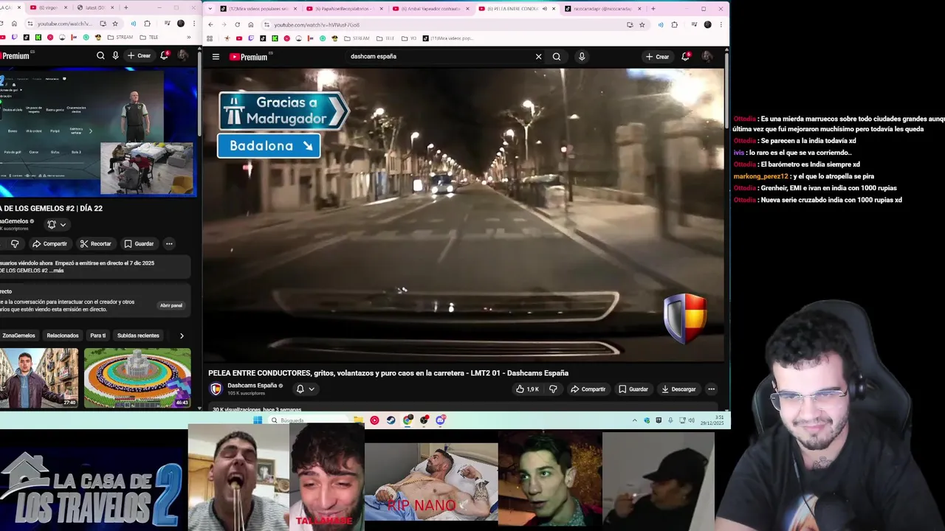Open STREAM bookmarks folder in right browser
Image resolution: width=945 pixels, height=531 pixels.
pyautogui.click(x=357, y=38)
